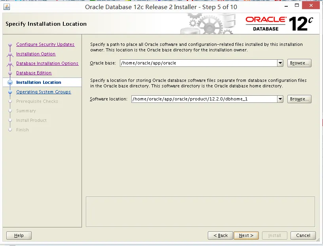Minimize the installer window

[286, 6]
